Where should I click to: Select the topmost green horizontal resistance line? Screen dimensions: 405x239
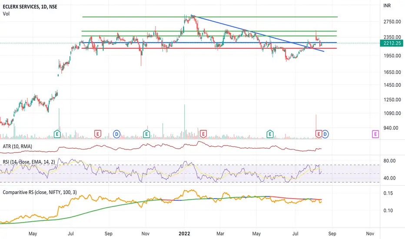210,17
